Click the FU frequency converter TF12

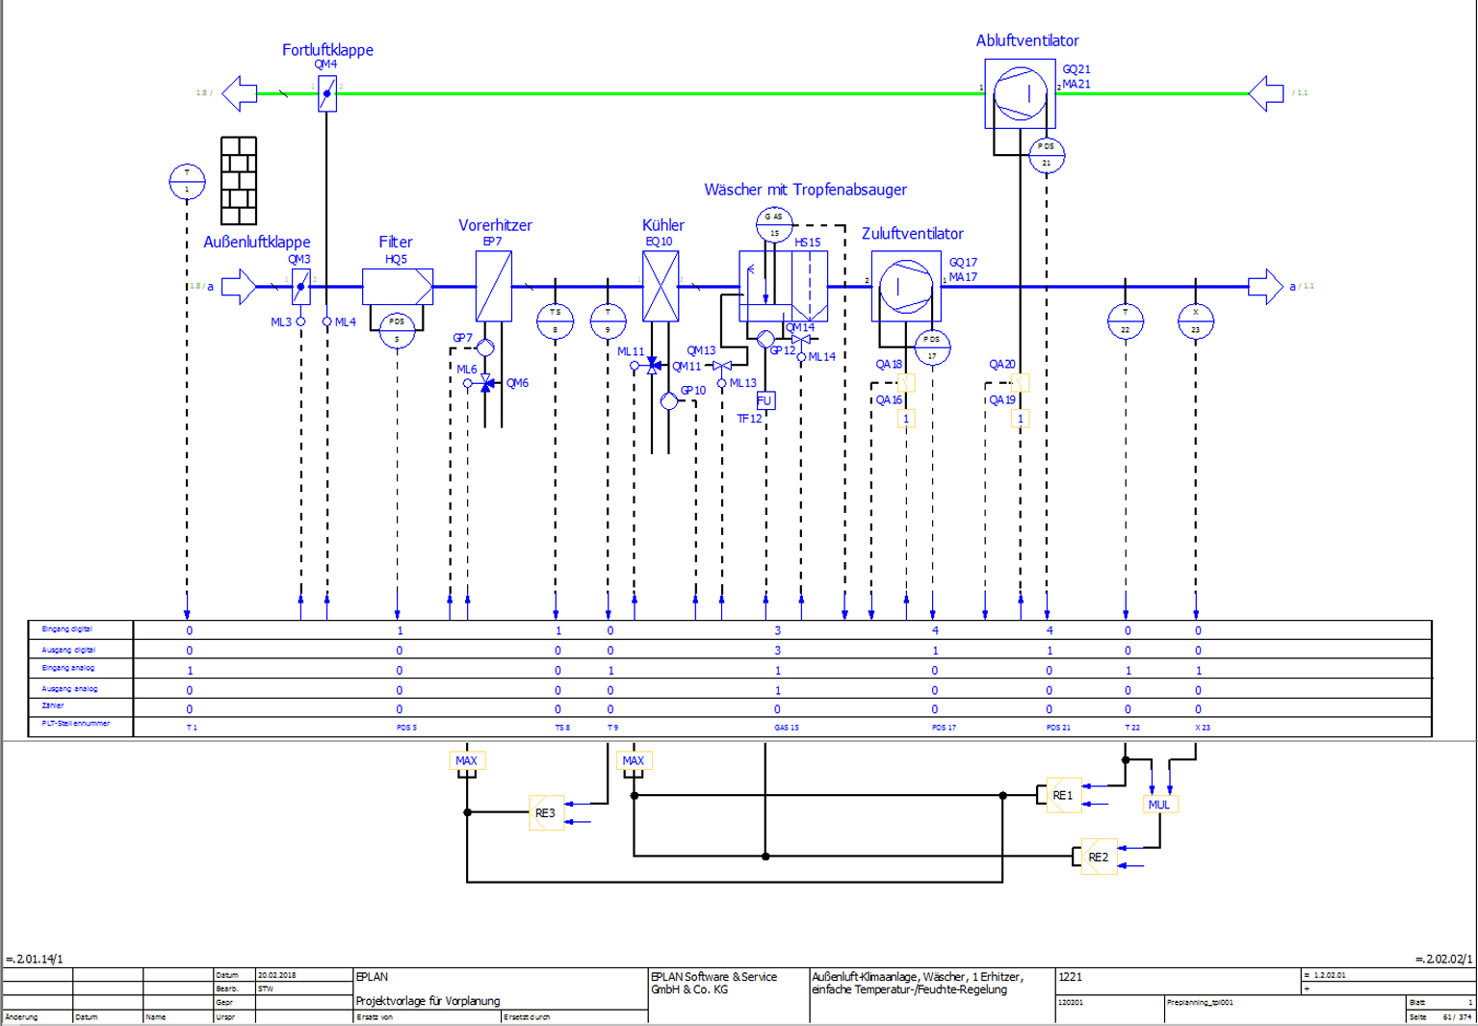pyautogui.click(x=765, y=400)
